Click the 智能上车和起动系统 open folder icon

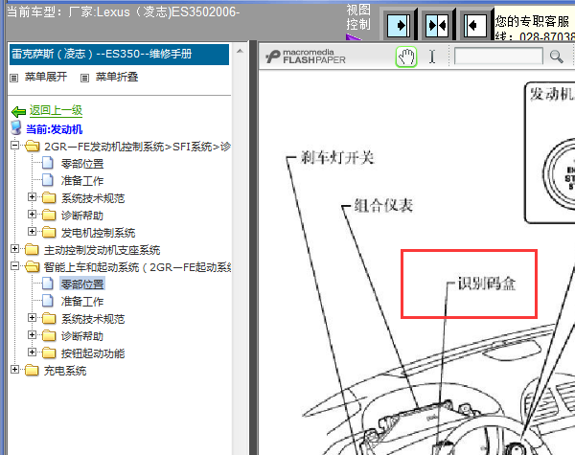point(32,266)
